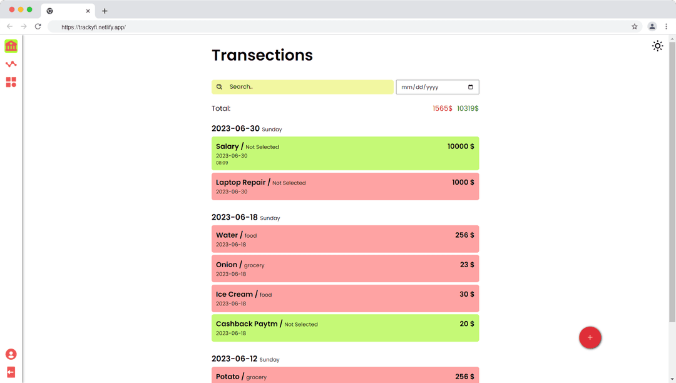Bookmark this page with star icon
This screenshot has width=676, height=383.
[x=634, y=27]
